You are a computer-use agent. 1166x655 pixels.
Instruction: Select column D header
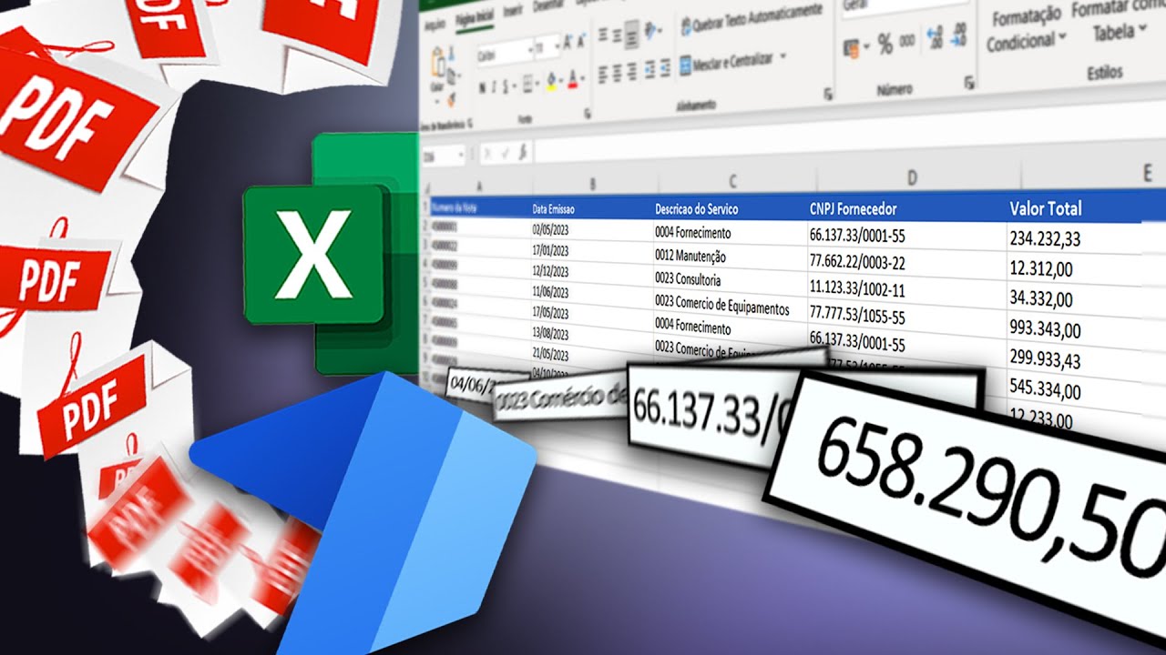pyautogui.click(x=912, y=176)
